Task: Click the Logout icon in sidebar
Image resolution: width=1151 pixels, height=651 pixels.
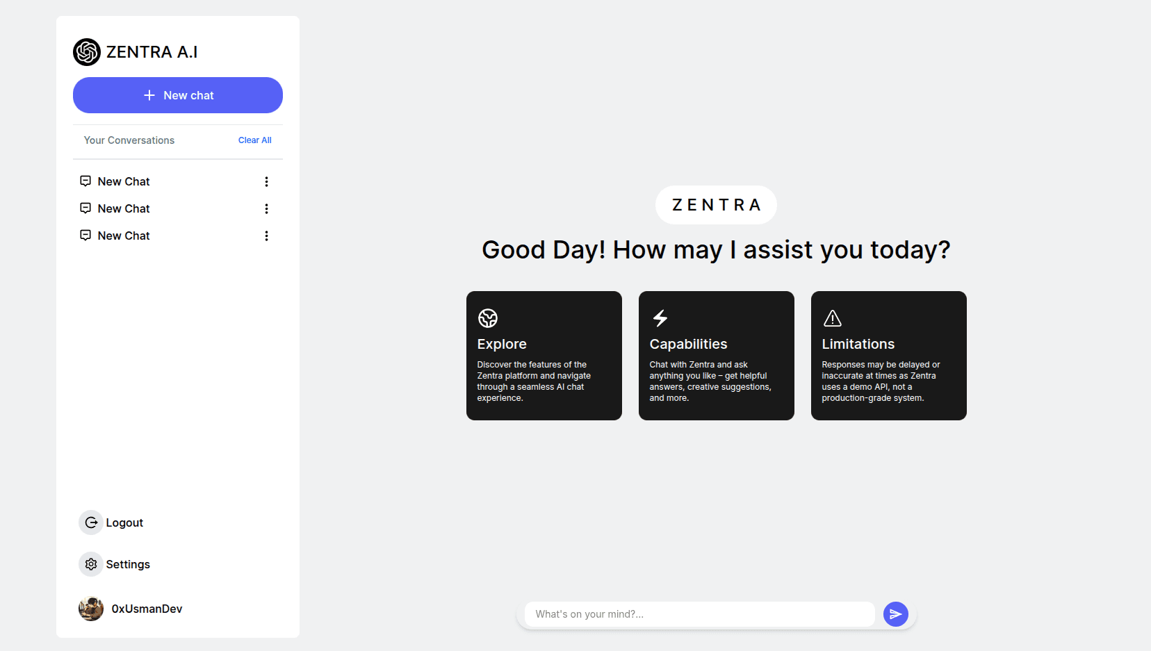Action: (x=91, y=522)
